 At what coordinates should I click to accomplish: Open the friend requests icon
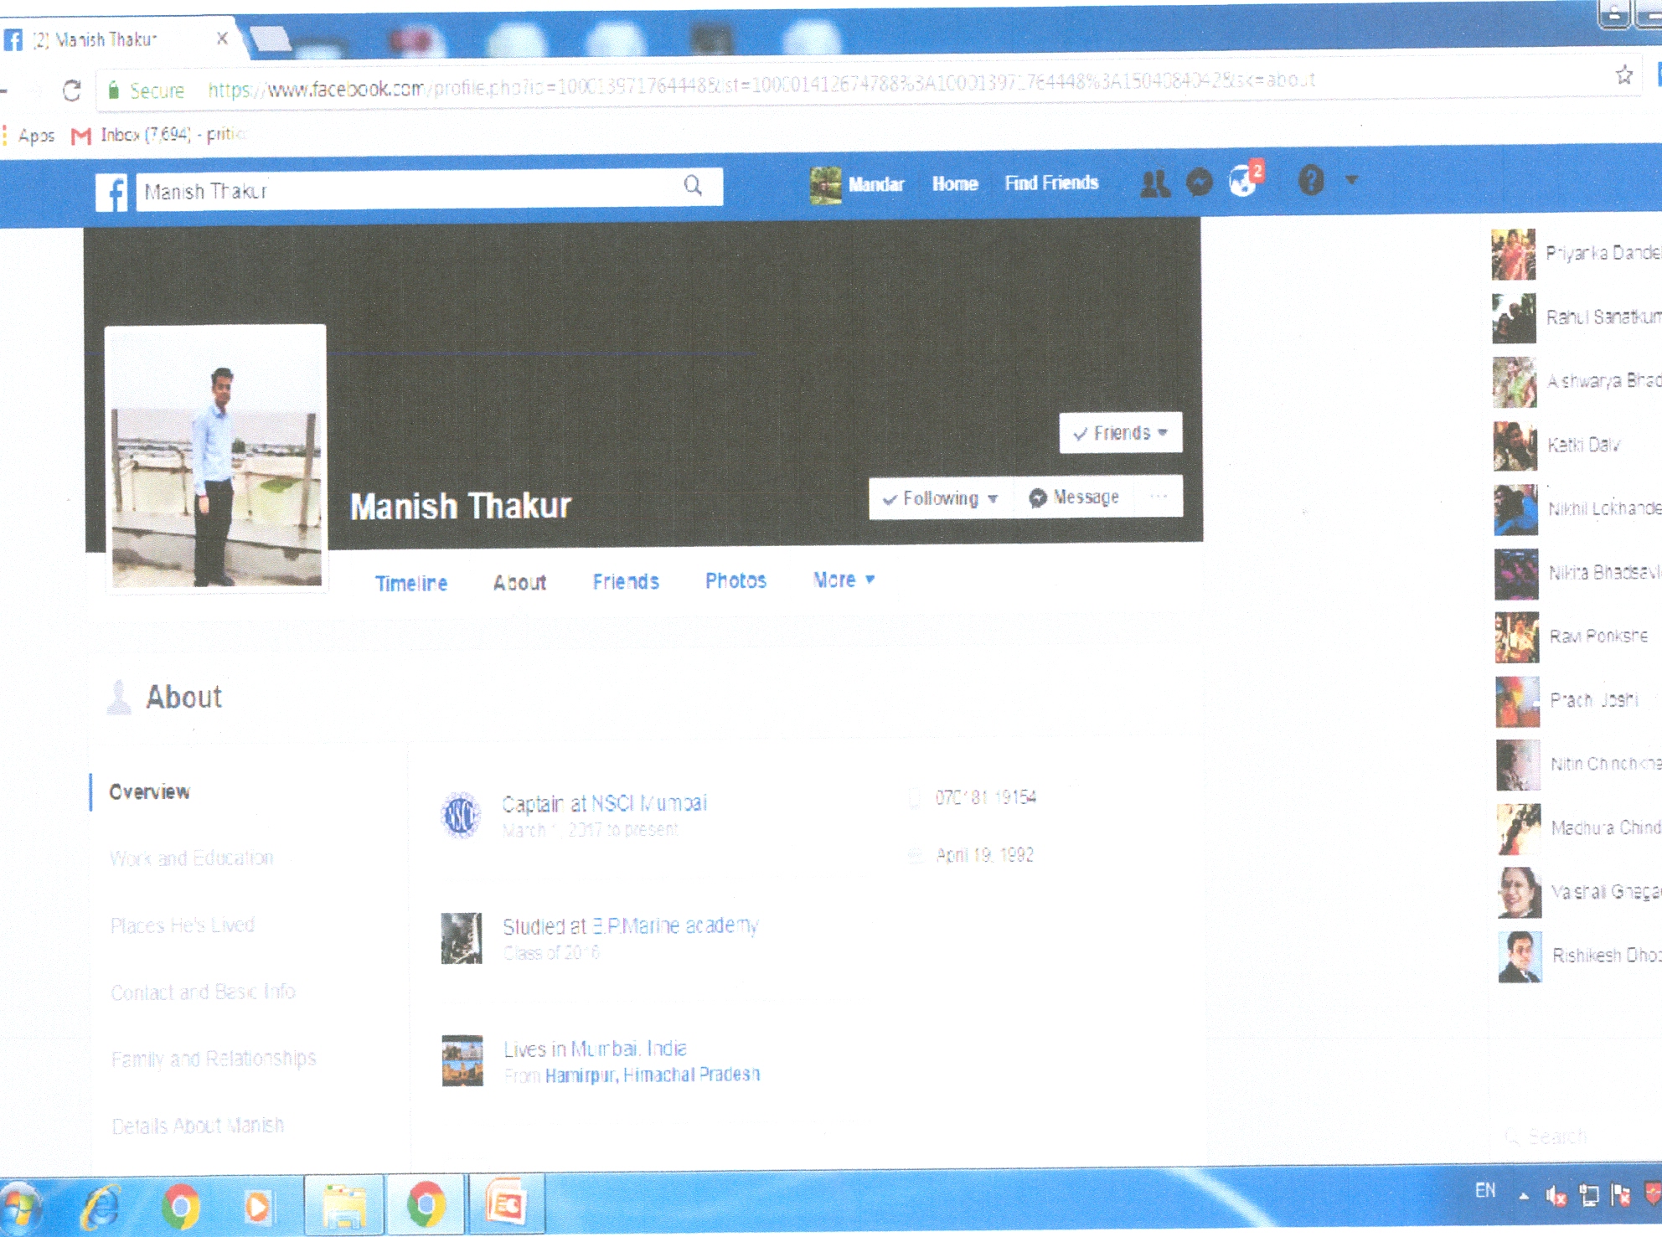1155,183
